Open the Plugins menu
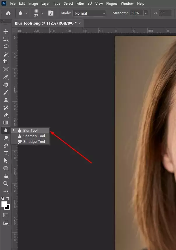The height and width of the screenshot is (250, 176). coord(112,3)
